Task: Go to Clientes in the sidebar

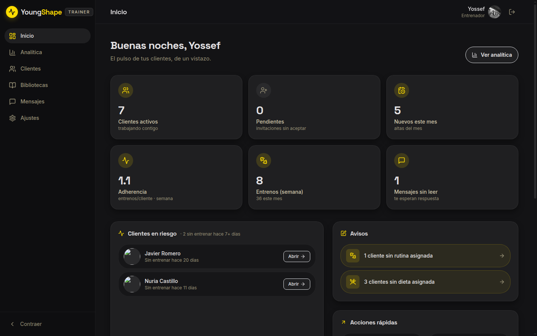Action: pyautogui.click(x=47, y=69)
